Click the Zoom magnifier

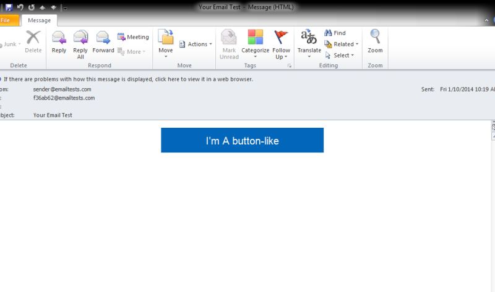point(375,41)
